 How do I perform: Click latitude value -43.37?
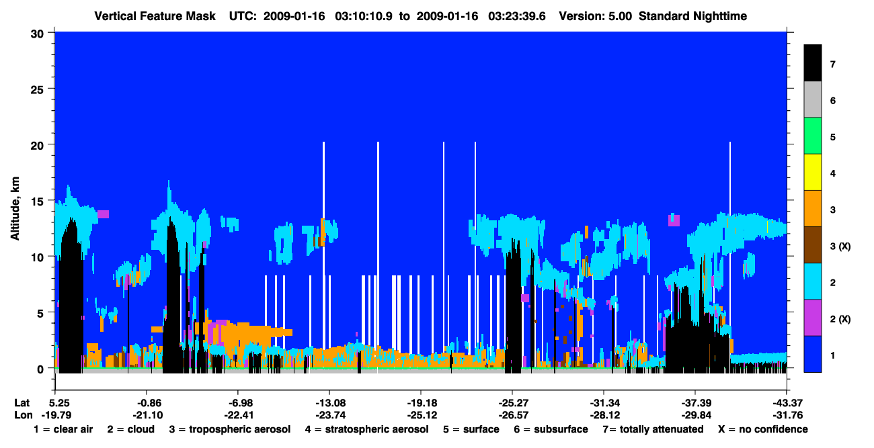pos(787,403)
